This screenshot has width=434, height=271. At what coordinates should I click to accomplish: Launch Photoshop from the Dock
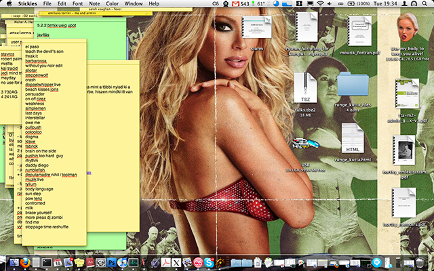(x=111, y=262)
